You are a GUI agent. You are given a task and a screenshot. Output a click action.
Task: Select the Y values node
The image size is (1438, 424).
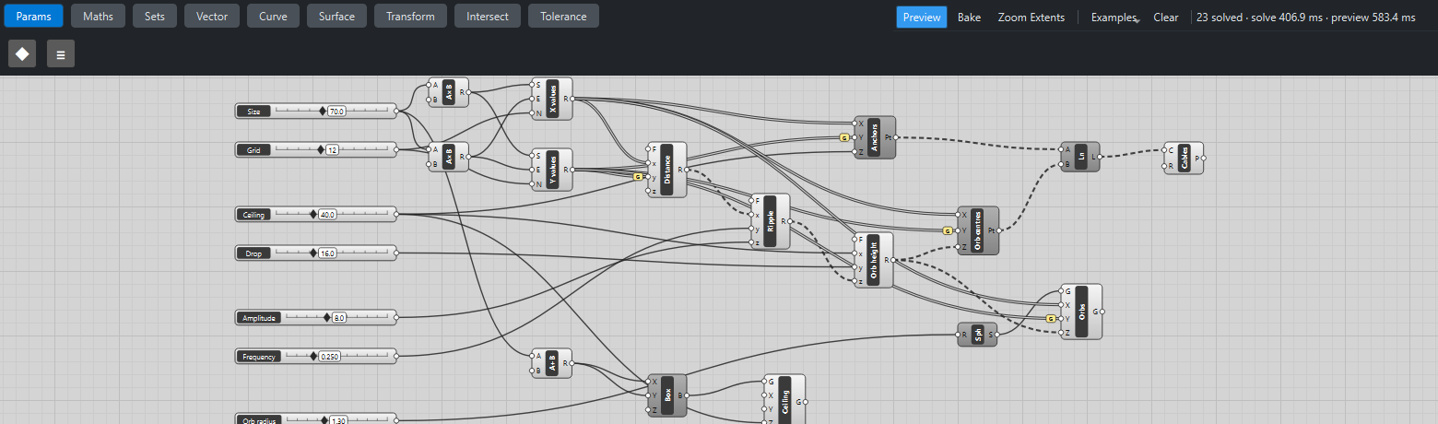click(552, 170)
